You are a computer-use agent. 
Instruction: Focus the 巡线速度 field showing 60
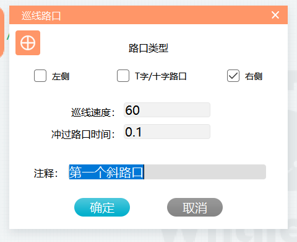(167, 110)
